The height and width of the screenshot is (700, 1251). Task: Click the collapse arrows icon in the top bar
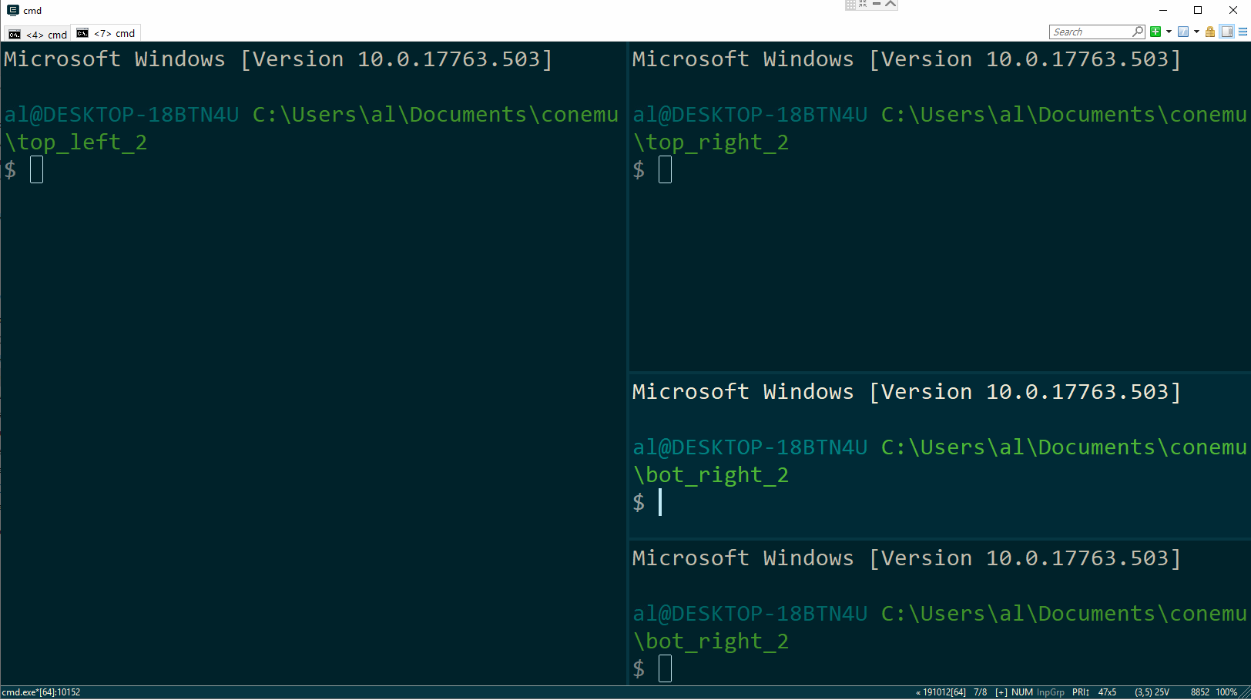863,4
